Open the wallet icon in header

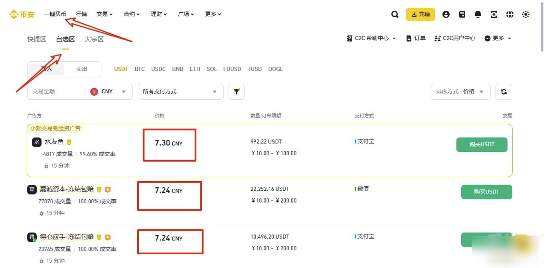tap(462, 14)
